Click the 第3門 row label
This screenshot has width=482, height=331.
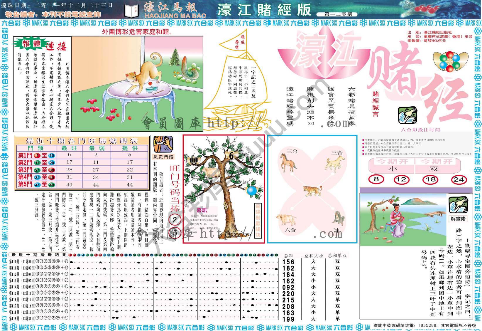[36, 170]
